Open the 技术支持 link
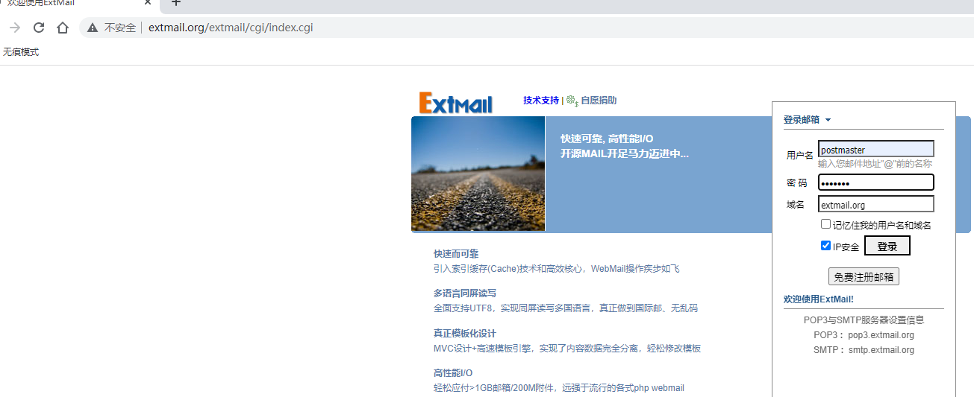Image resolution: width=974 pixels, height=397 pixels. [x=540, y=101]
